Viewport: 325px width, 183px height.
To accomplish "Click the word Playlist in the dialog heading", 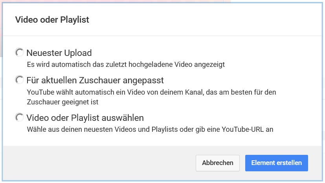I will pyautogui.click(x=75, y=20).
